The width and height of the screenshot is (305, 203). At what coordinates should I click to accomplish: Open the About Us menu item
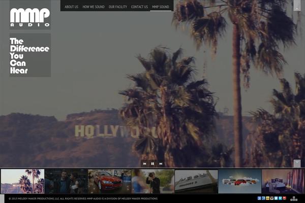pyautogui.click(x=71, y=7)
